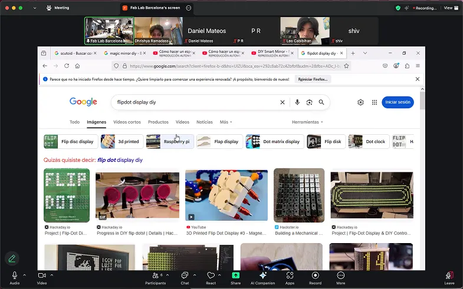Viewport: 463px width, 289px height.
Task: Go back in Firefox
Action: pyautogui.click(x=45, y=66)
